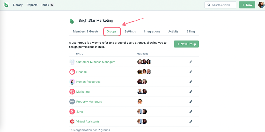Click the Search input field
Viewport: 265px width, 132px height.
point(220,5)
